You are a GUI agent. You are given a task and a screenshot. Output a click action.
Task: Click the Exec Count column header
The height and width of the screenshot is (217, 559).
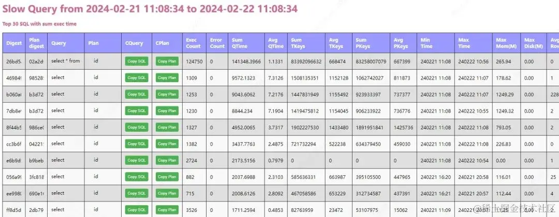click(x=194, y=43)
